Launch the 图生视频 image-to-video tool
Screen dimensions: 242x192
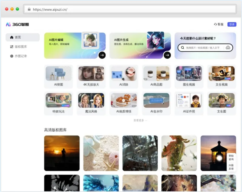click(189, 76)
